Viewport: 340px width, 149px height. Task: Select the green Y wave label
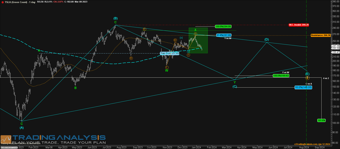pos(235,82)
